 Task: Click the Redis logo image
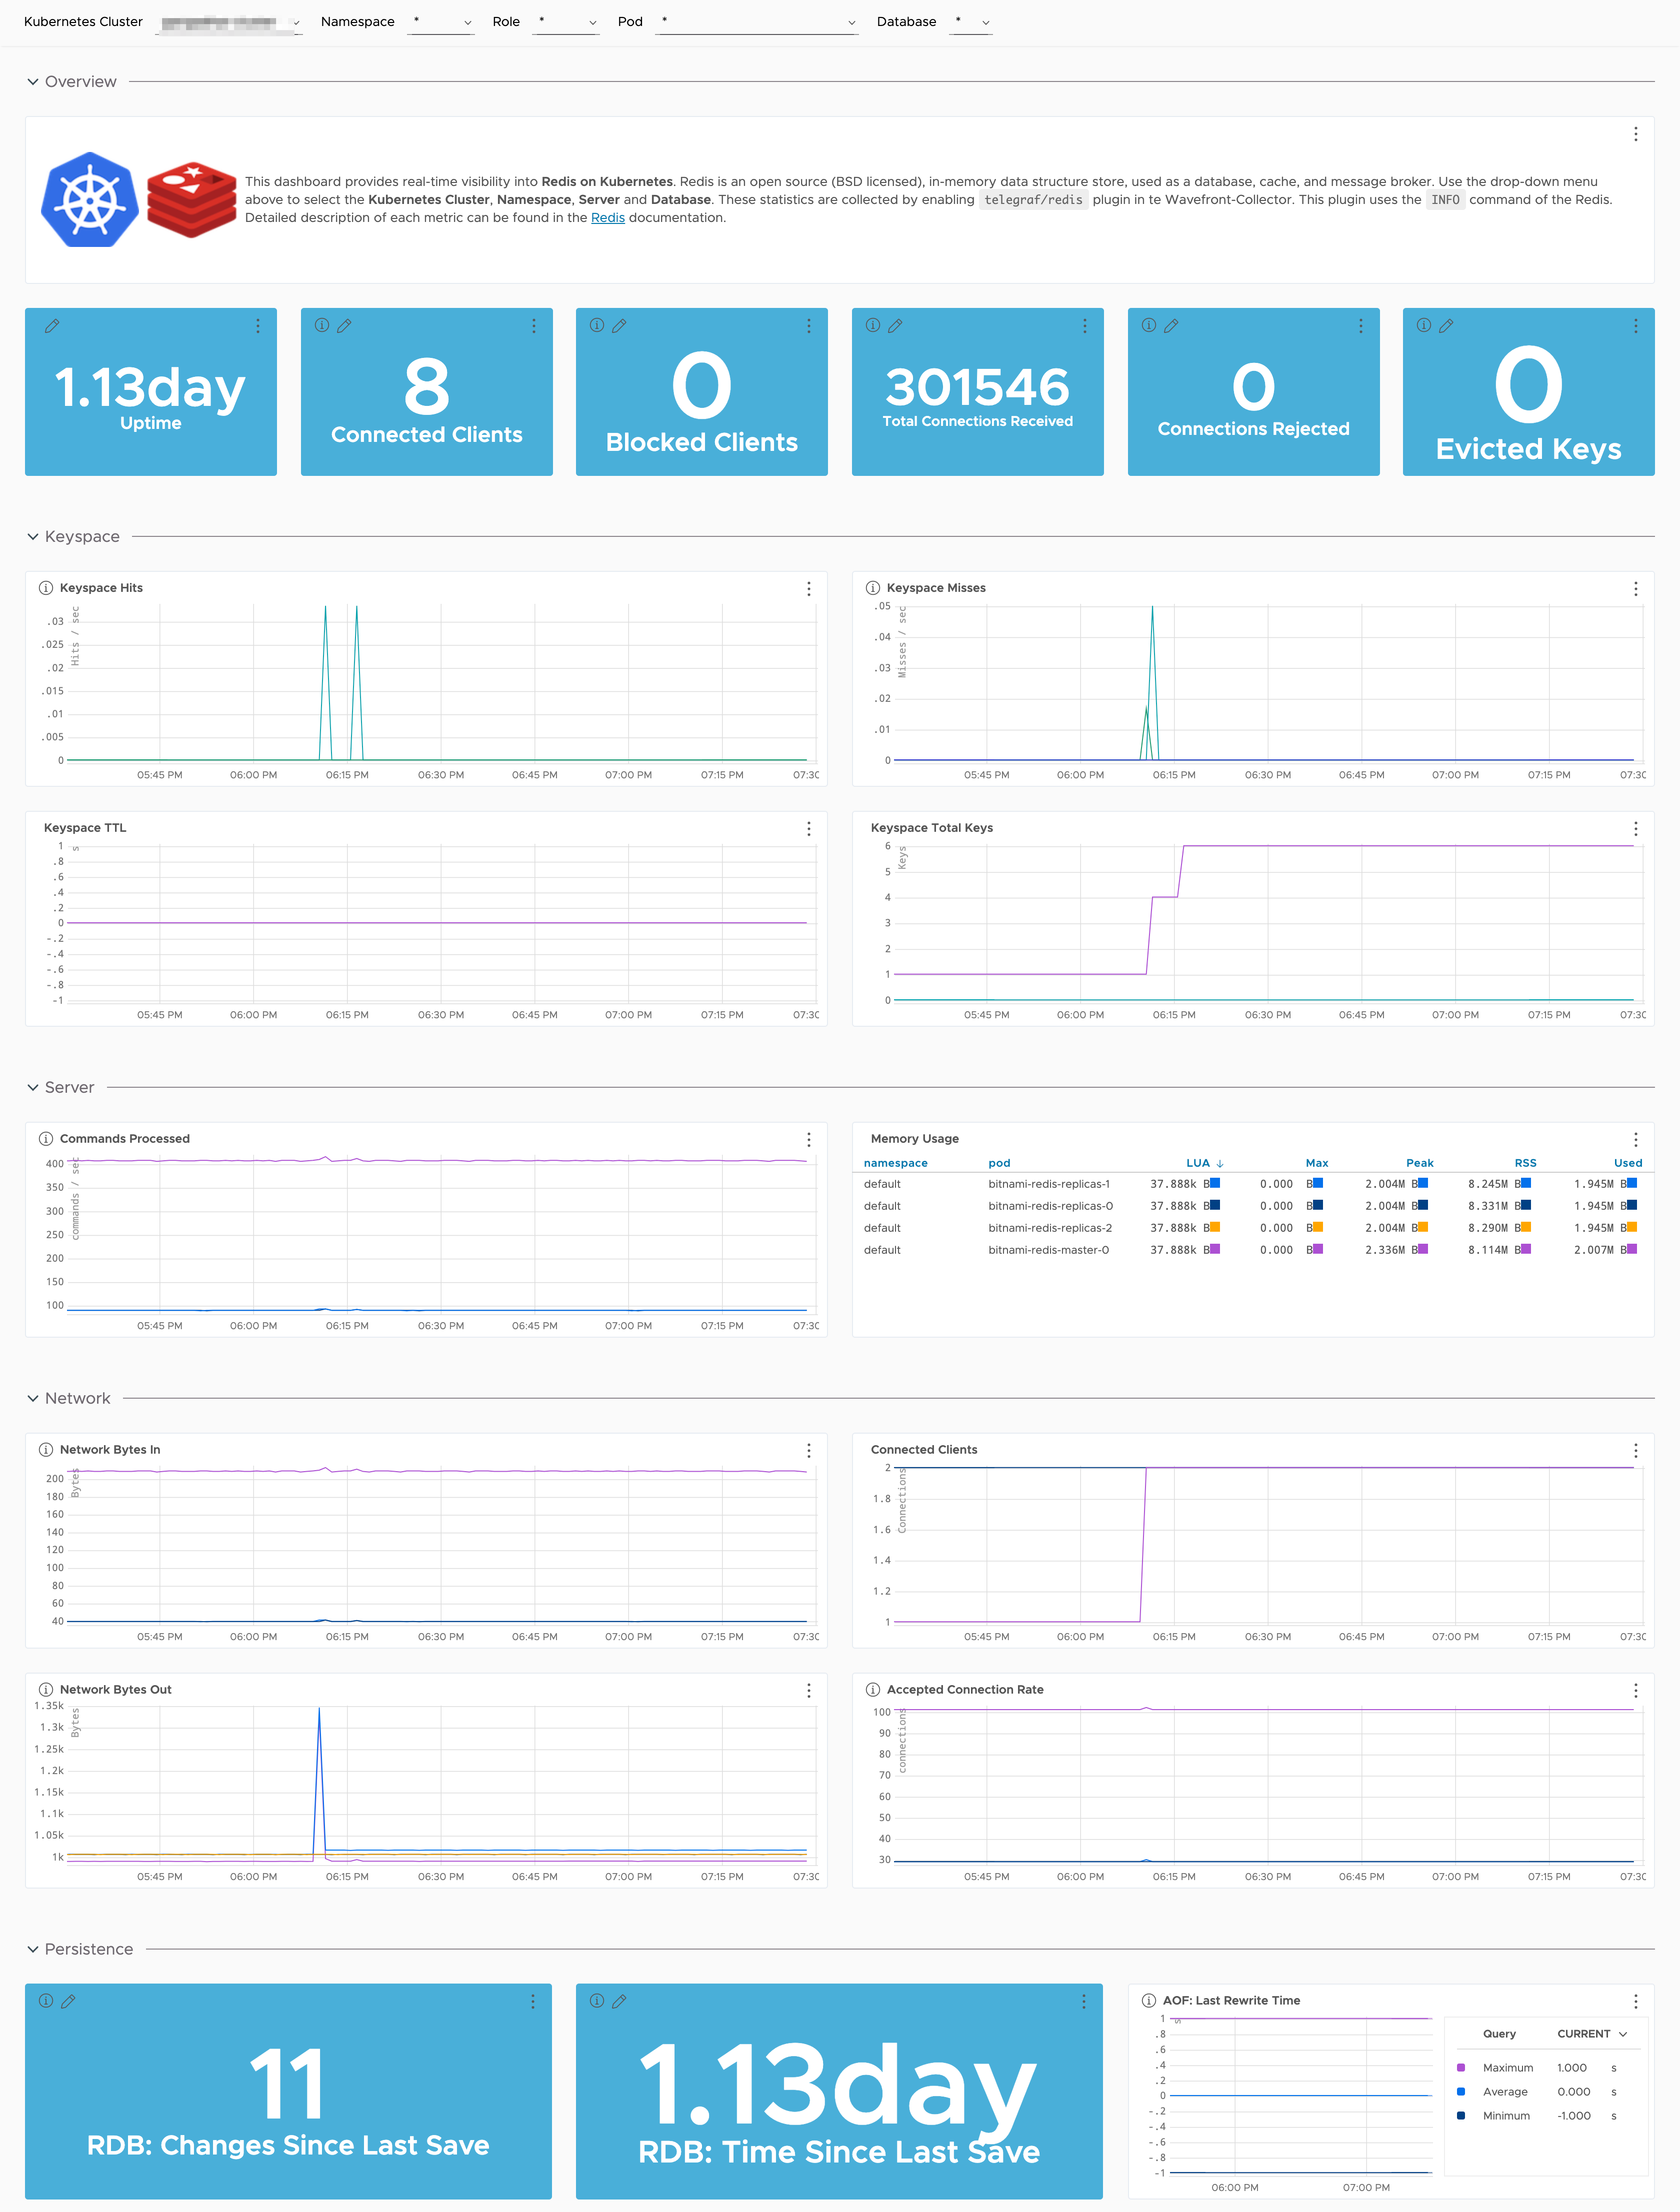coord(192,200)
